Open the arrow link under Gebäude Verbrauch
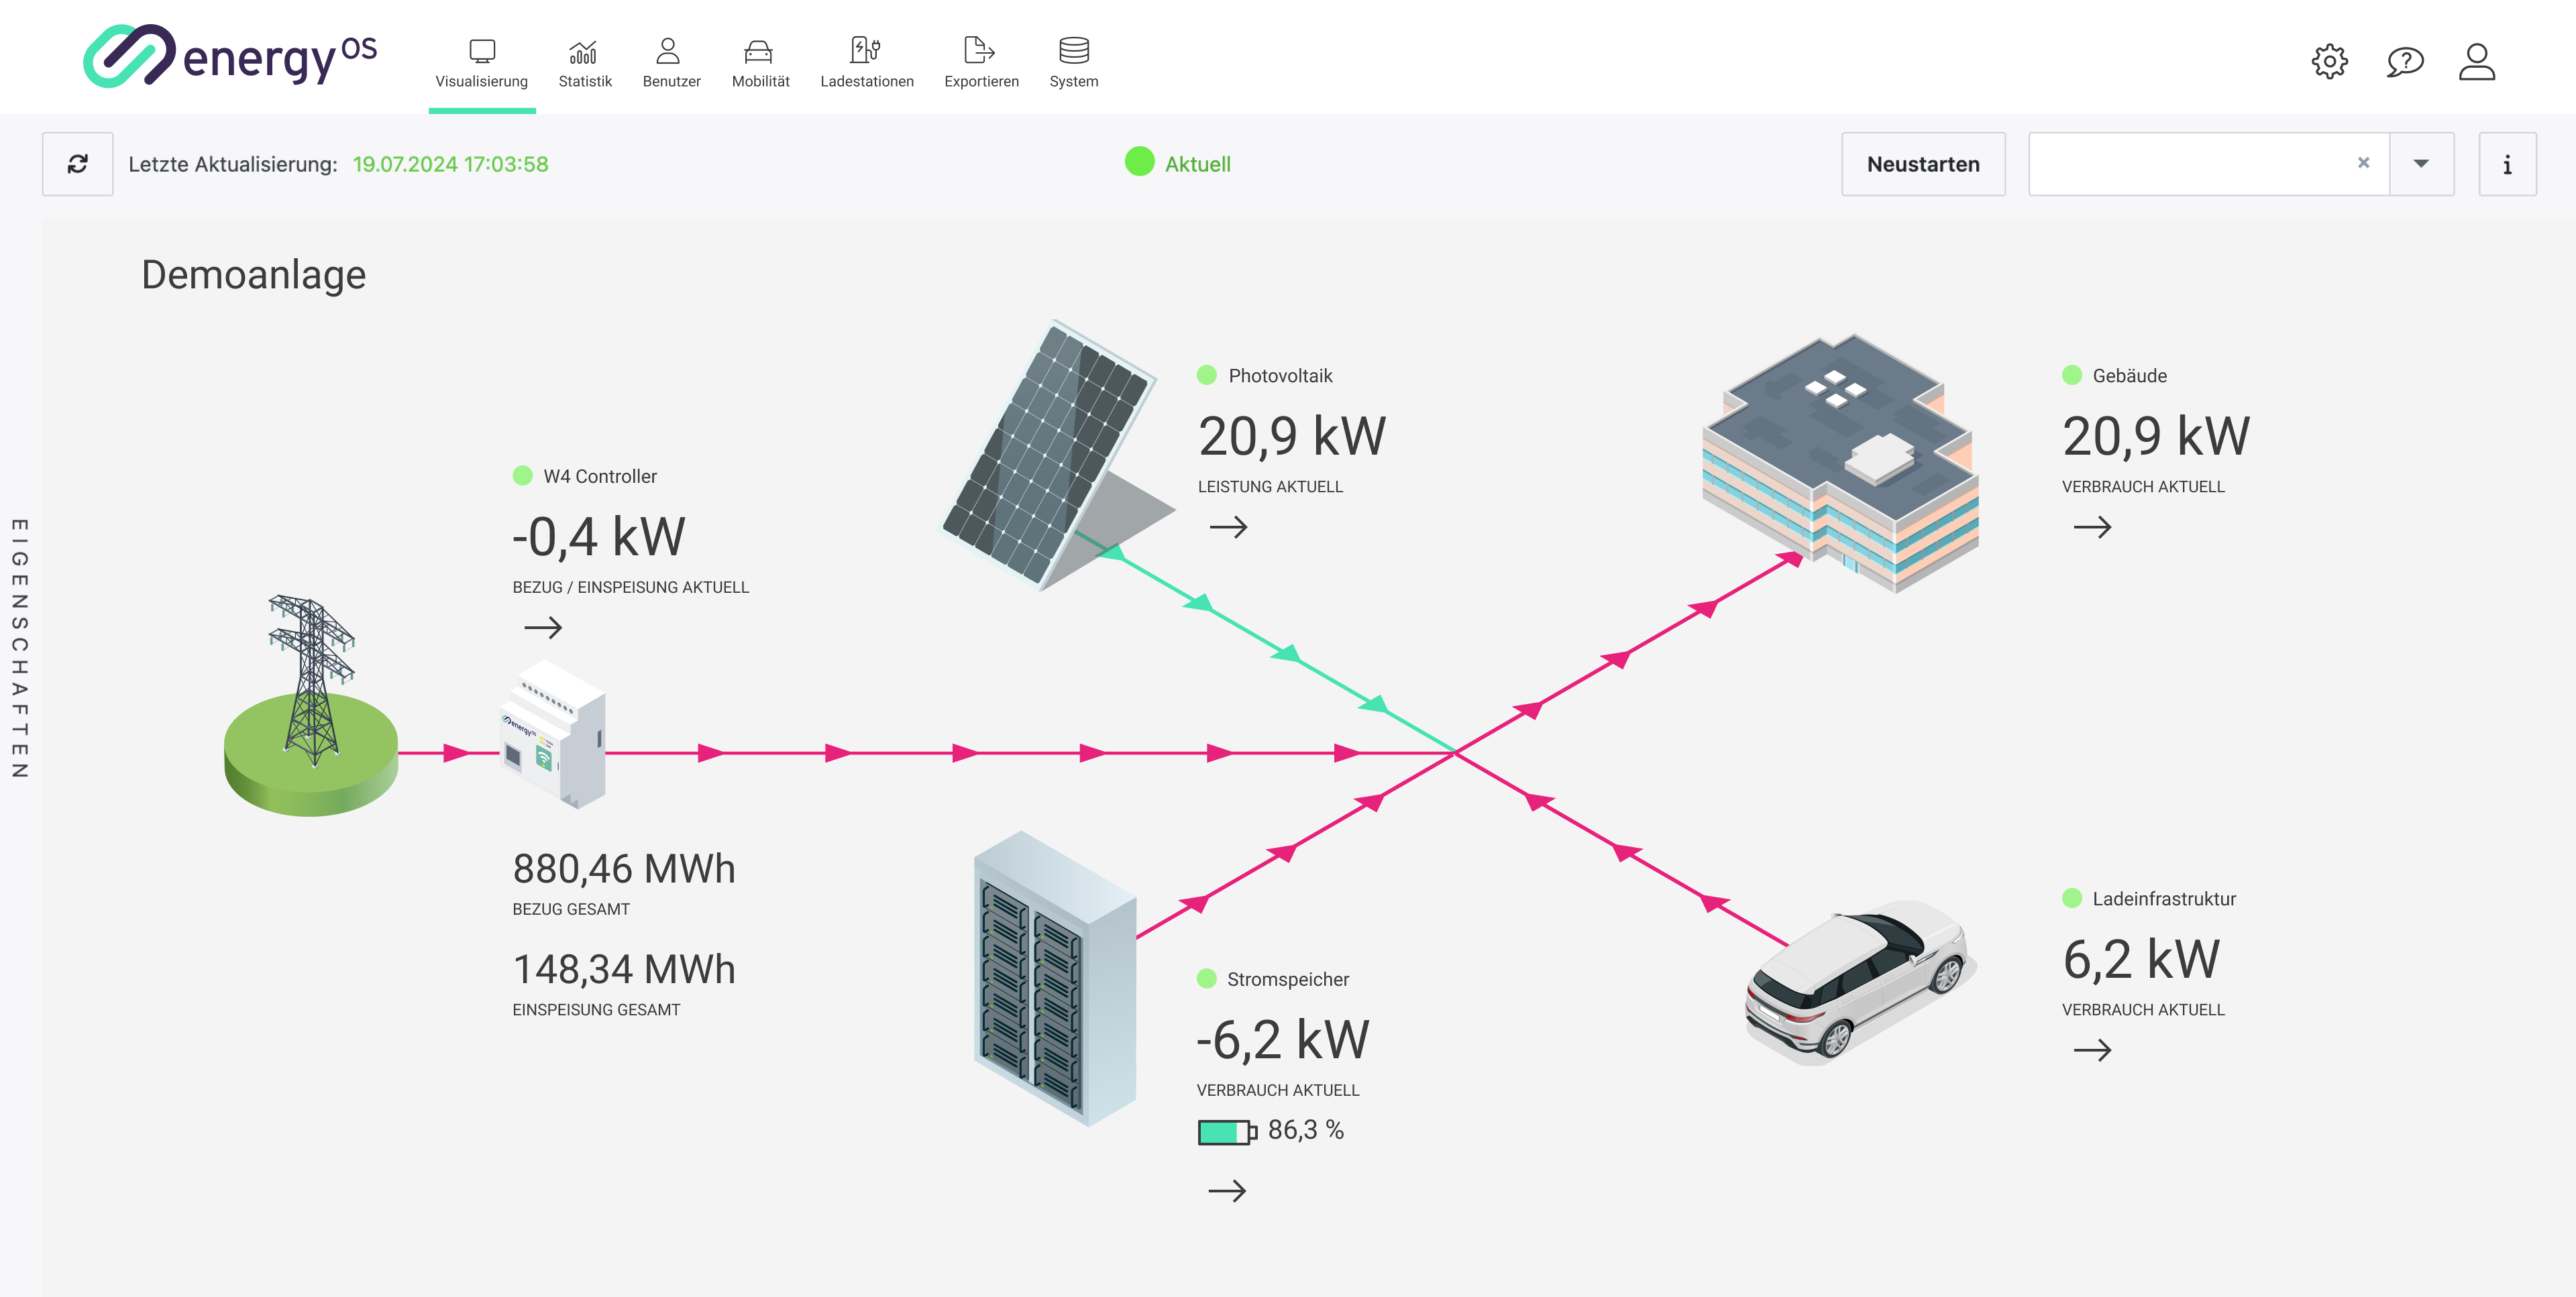Image resolution: width=2576 pixels, height=1297 pixels. (2092, 527)
